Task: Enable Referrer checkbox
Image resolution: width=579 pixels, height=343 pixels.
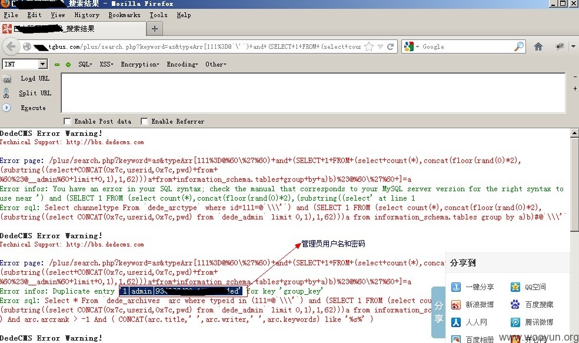Action: click(144, 121)
